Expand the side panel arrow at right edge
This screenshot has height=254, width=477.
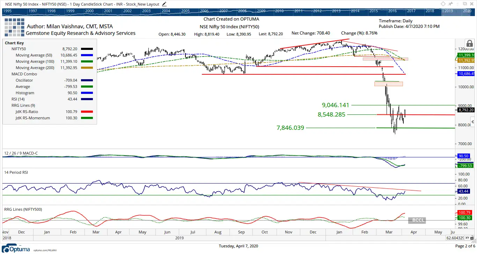[473, 122]
